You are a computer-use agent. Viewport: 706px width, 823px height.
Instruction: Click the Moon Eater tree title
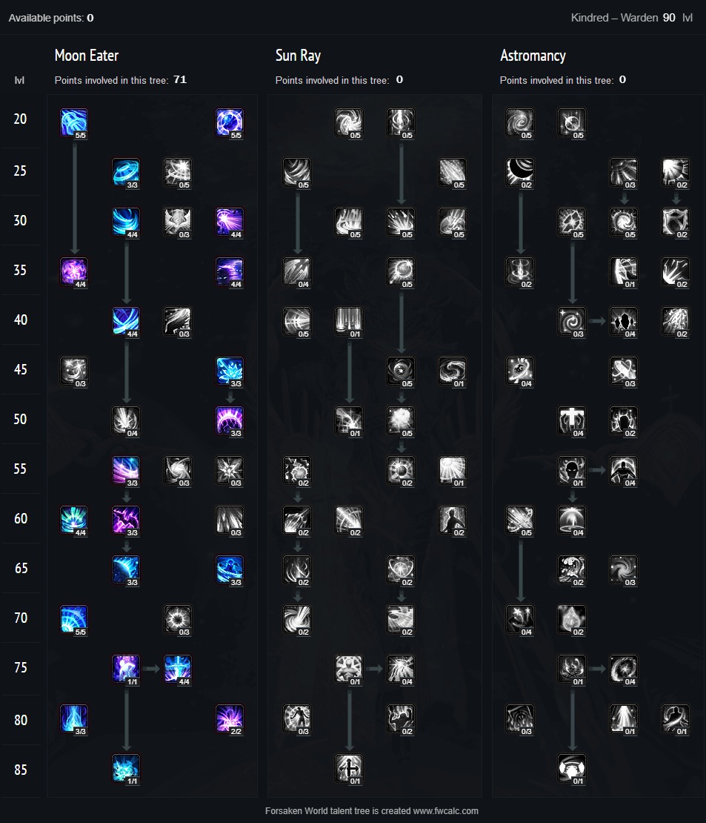[x=87, y=56]
